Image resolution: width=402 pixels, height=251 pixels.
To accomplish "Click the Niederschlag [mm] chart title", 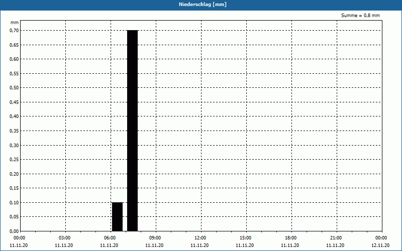I will pyautogui.click(x=203, y=5).
